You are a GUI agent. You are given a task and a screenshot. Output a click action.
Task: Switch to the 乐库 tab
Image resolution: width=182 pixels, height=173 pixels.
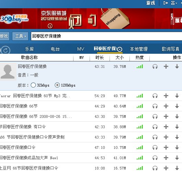tap(30, 49)
